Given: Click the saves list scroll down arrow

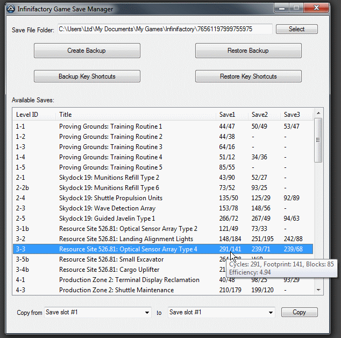Looking at the screenshot, I should (x=318, y=290).
